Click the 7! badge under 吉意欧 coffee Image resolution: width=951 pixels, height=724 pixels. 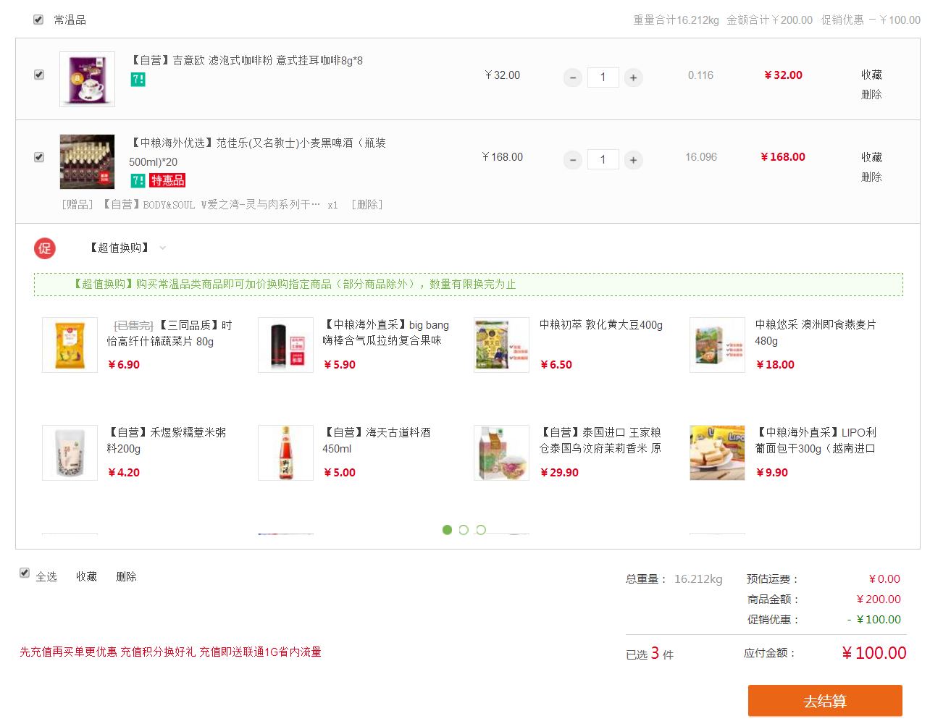point(138,80)
